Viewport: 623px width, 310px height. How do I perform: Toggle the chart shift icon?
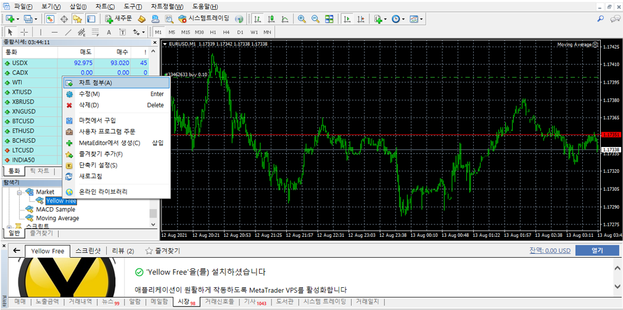click(361, 18)
